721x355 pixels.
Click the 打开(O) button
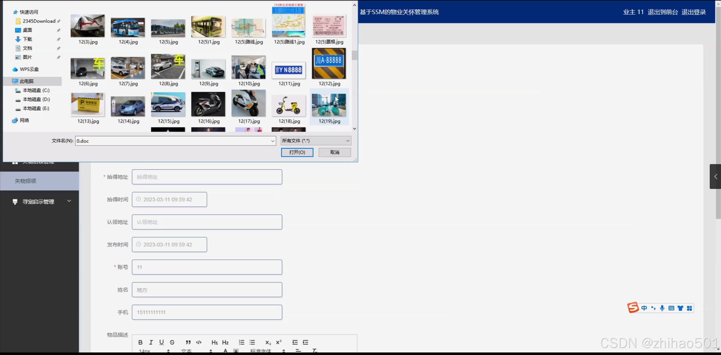click(297, 152)
